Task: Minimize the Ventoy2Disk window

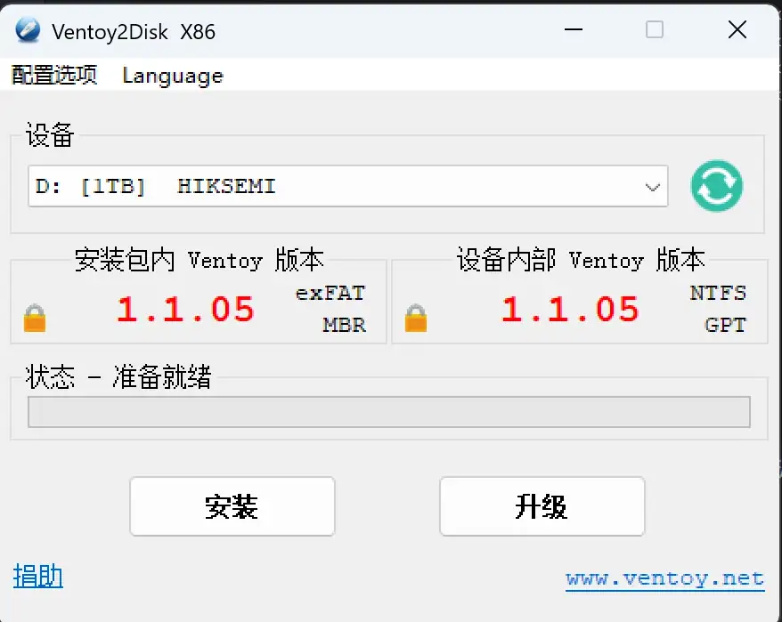Action: [x=574, y=30]
